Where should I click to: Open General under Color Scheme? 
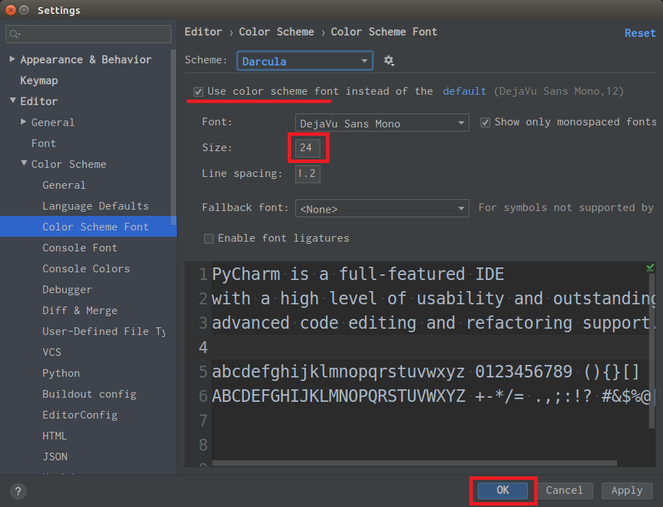pyautogui.click(x=64, y=185)
